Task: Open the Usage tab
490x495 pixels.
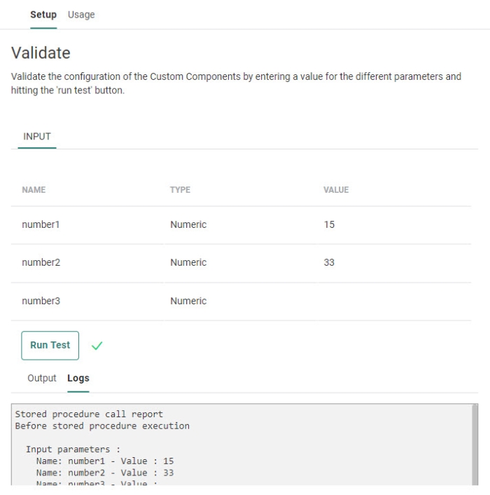Action: click(81, 15)
